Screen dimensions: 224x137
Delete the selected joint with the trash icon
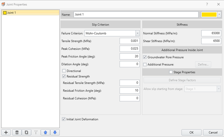click(x=17, y=132)
